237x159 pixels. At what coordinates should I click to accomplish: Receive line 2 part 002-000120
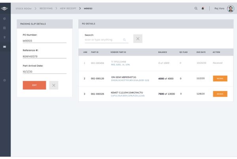tap(220, 79)
